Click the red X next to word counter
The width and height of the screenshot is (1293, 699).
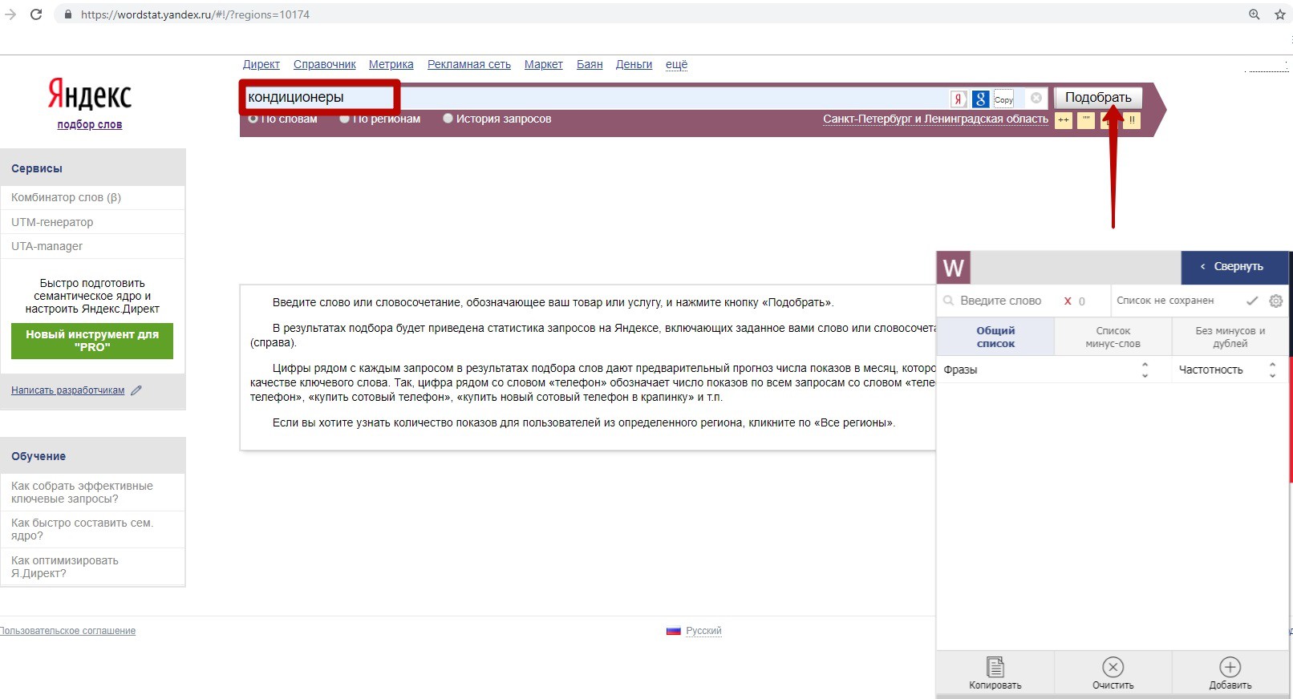coord(1068,301)
